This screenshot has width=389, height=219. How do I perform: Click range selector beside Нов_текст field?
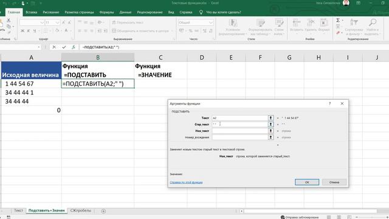270,131
